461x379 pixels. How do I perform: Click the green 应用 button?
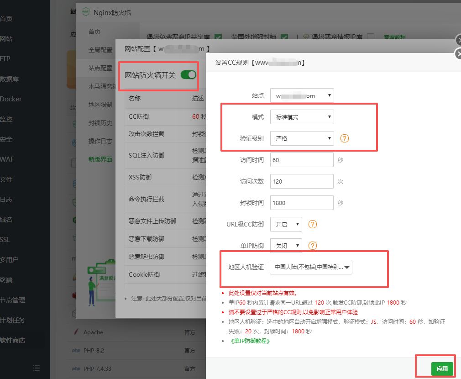442,369
